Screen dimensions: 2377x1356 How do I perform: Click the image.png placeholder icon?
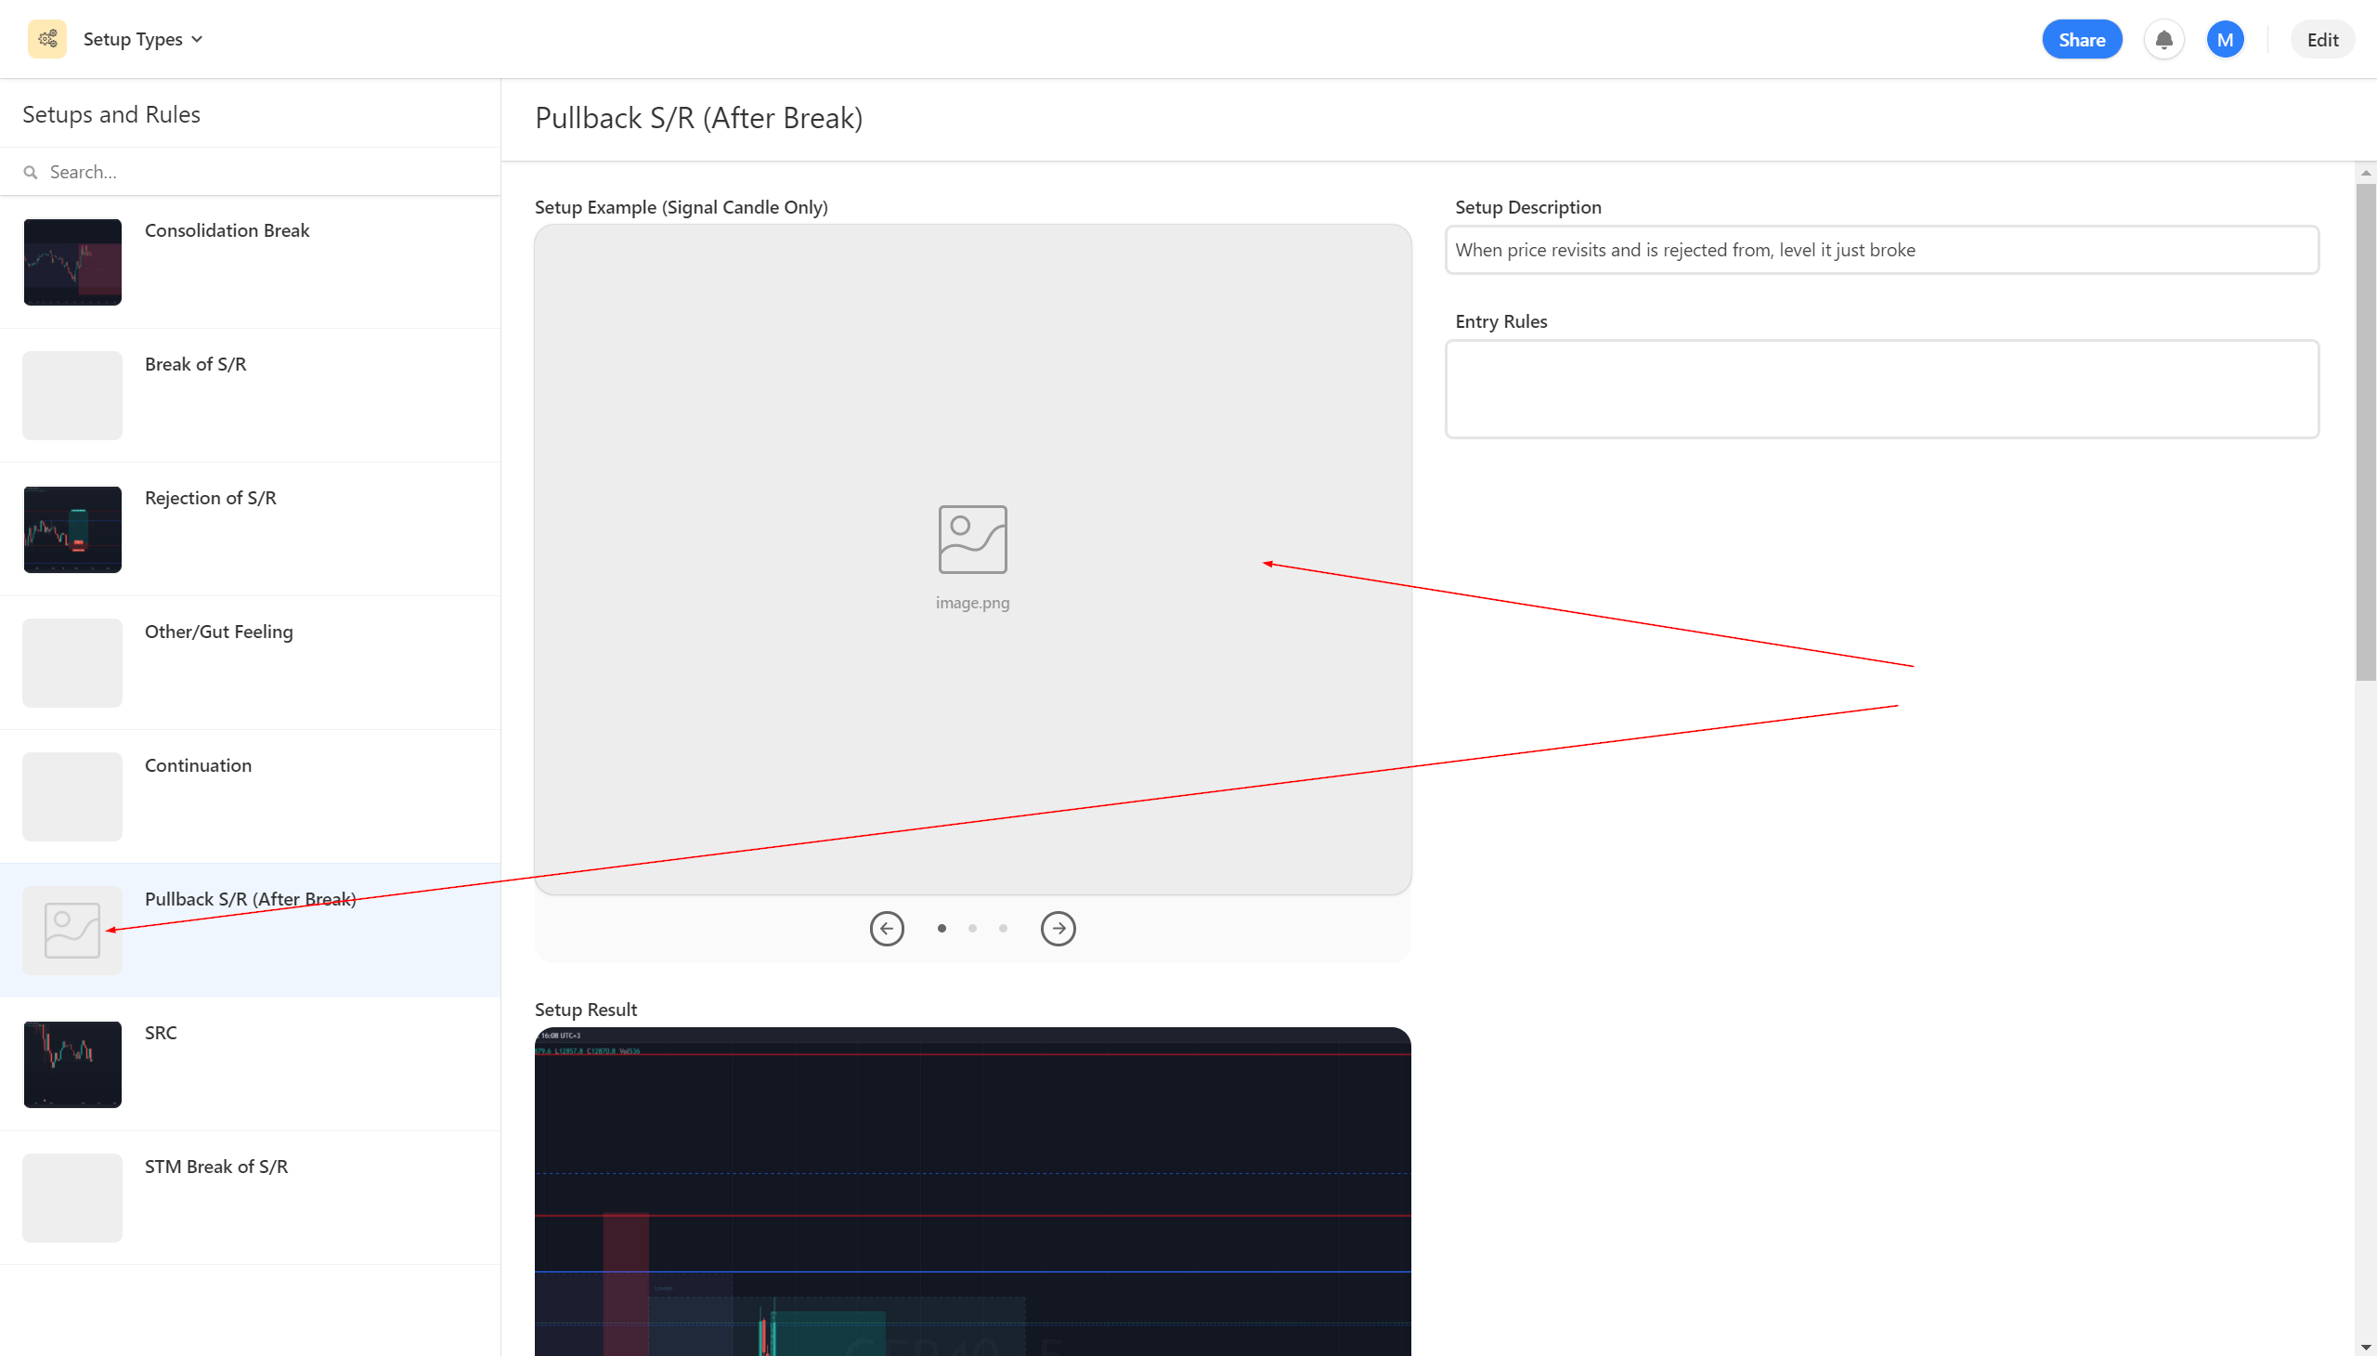[x=972, y=540]
